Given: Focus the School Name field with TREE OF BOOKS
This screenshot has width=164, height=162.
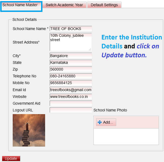Looking at the screenshot, I should point(71,29).
